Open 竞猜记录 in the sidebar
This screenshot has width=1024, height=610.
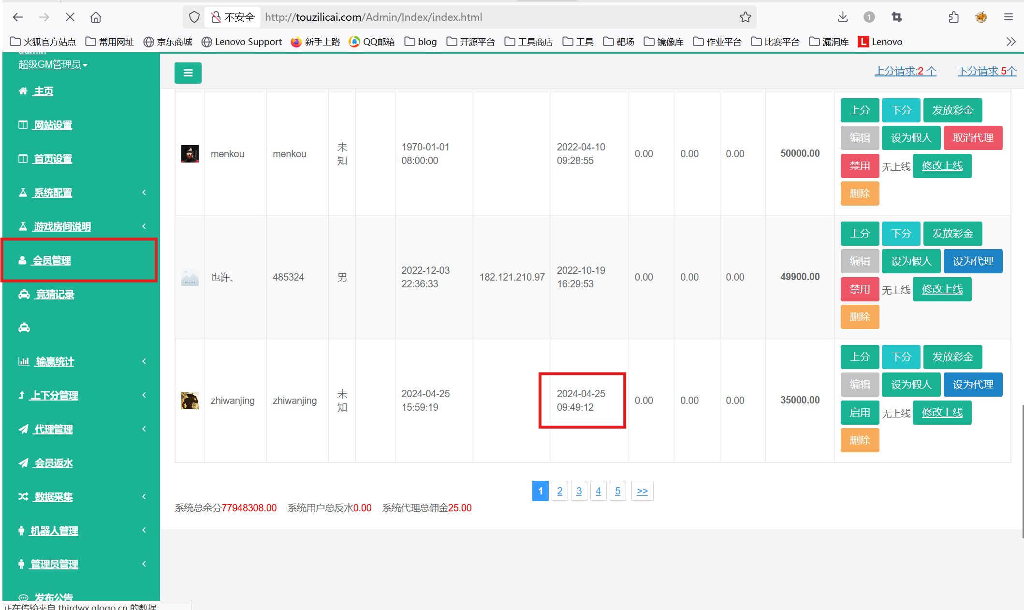[x=55, y=294]
